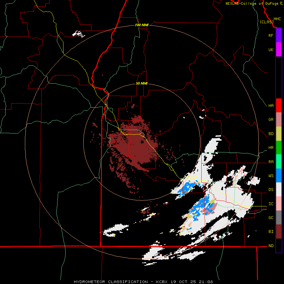Click the RF legend label
This screenshot has height=284, width=284.
coord(271,35)
